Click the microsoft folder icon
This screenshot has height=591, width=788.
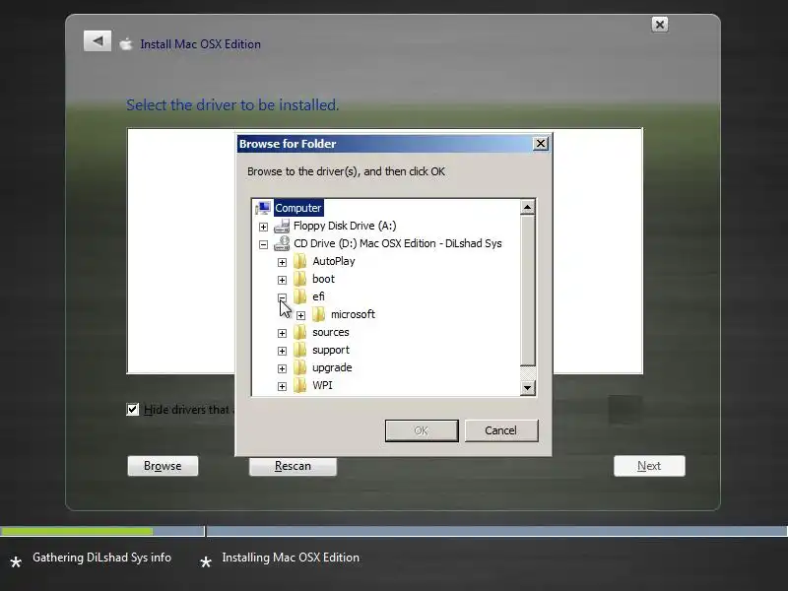tap(318, 314)
